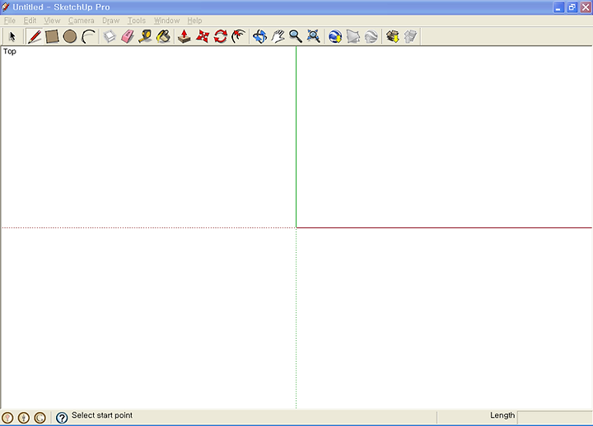Screen dimensions: 593x426
Task: Choose the Select arrow tool
Action: 12,37
